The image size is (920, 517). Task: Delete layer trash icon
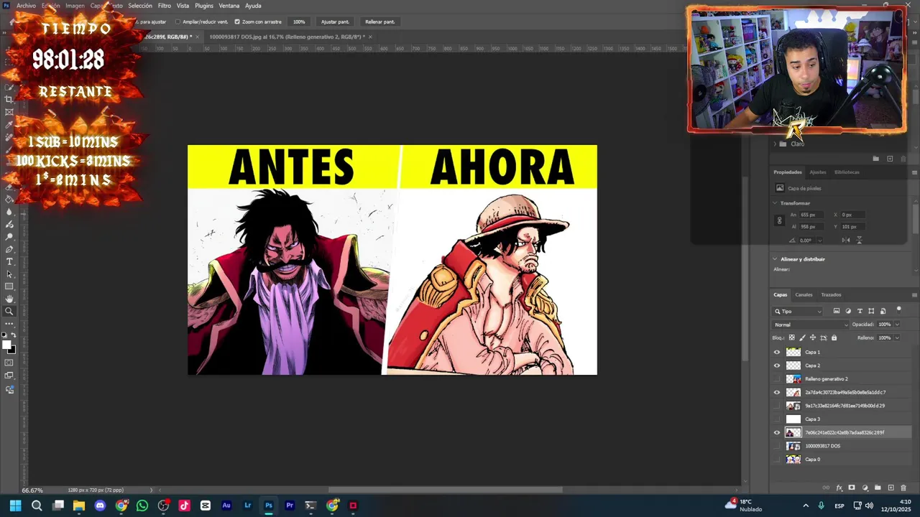coord(903,488)
